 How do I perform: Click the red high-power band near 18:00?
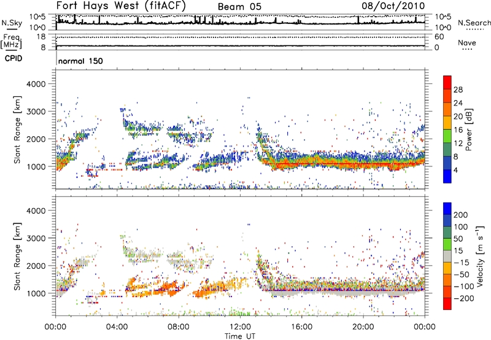click(333, 163)
